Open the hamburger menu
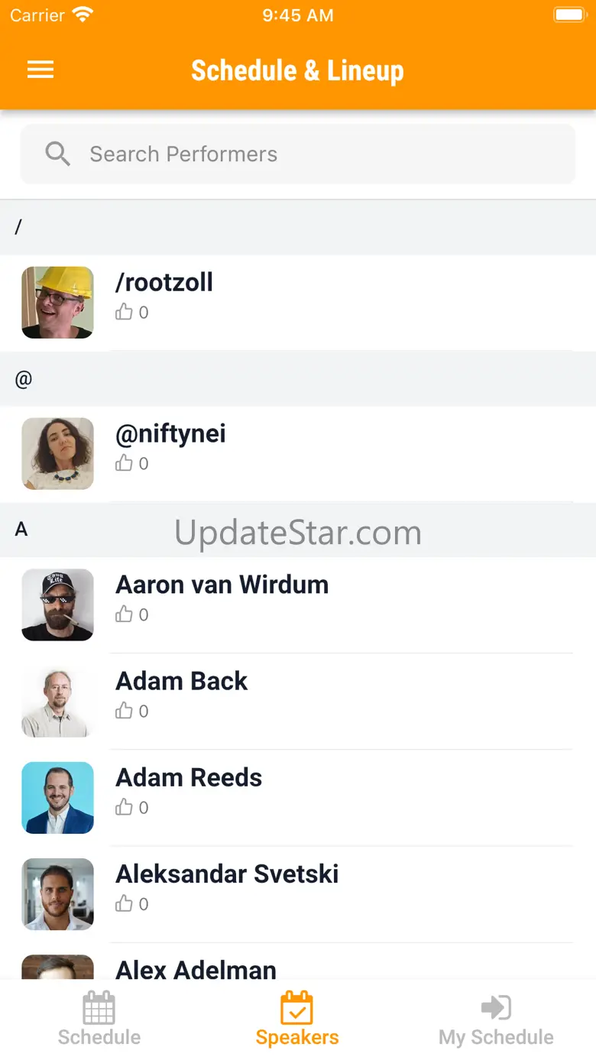 [x=40, y=70]
